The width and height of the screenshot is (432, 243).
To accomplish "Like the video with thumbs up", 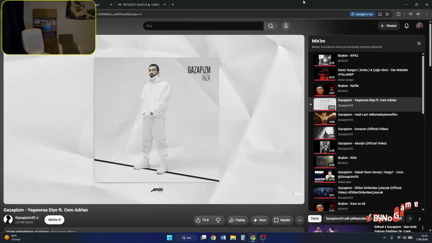I will 202,220.
